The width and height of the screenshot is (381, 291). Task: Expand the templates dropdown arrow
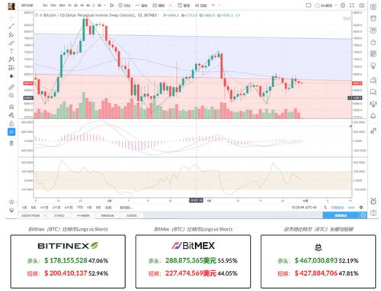170,5
